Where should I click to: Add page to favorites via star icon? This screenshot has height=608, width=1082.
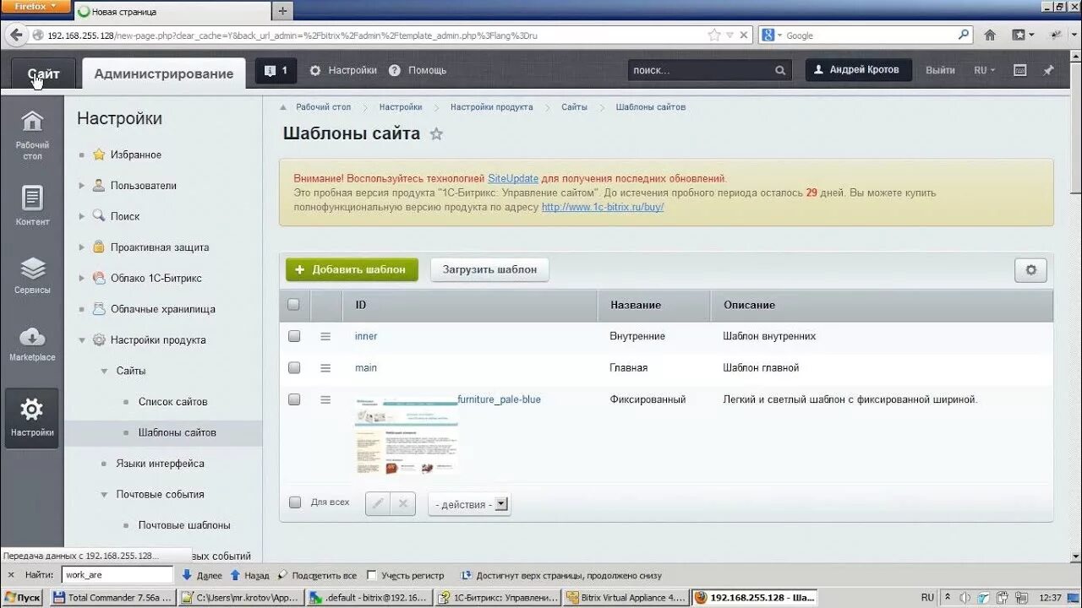point(436,133)
